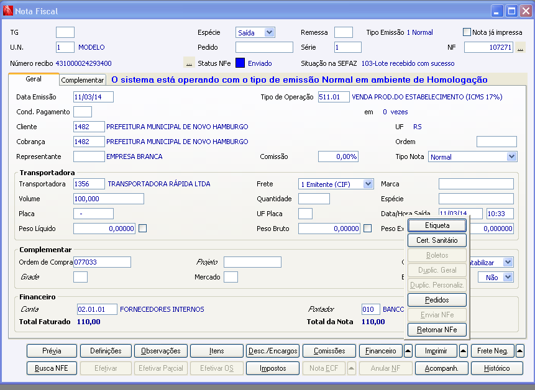This screenshot has width=535, height=390.
Task: Check the Nota já impressa checkbox
Action: [467, 32]
